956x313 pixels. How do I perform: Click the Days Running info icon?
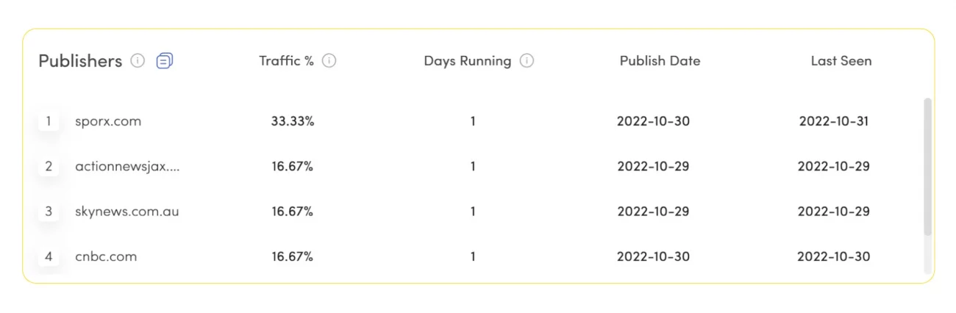pyautogui.click(x=527, y=61)
